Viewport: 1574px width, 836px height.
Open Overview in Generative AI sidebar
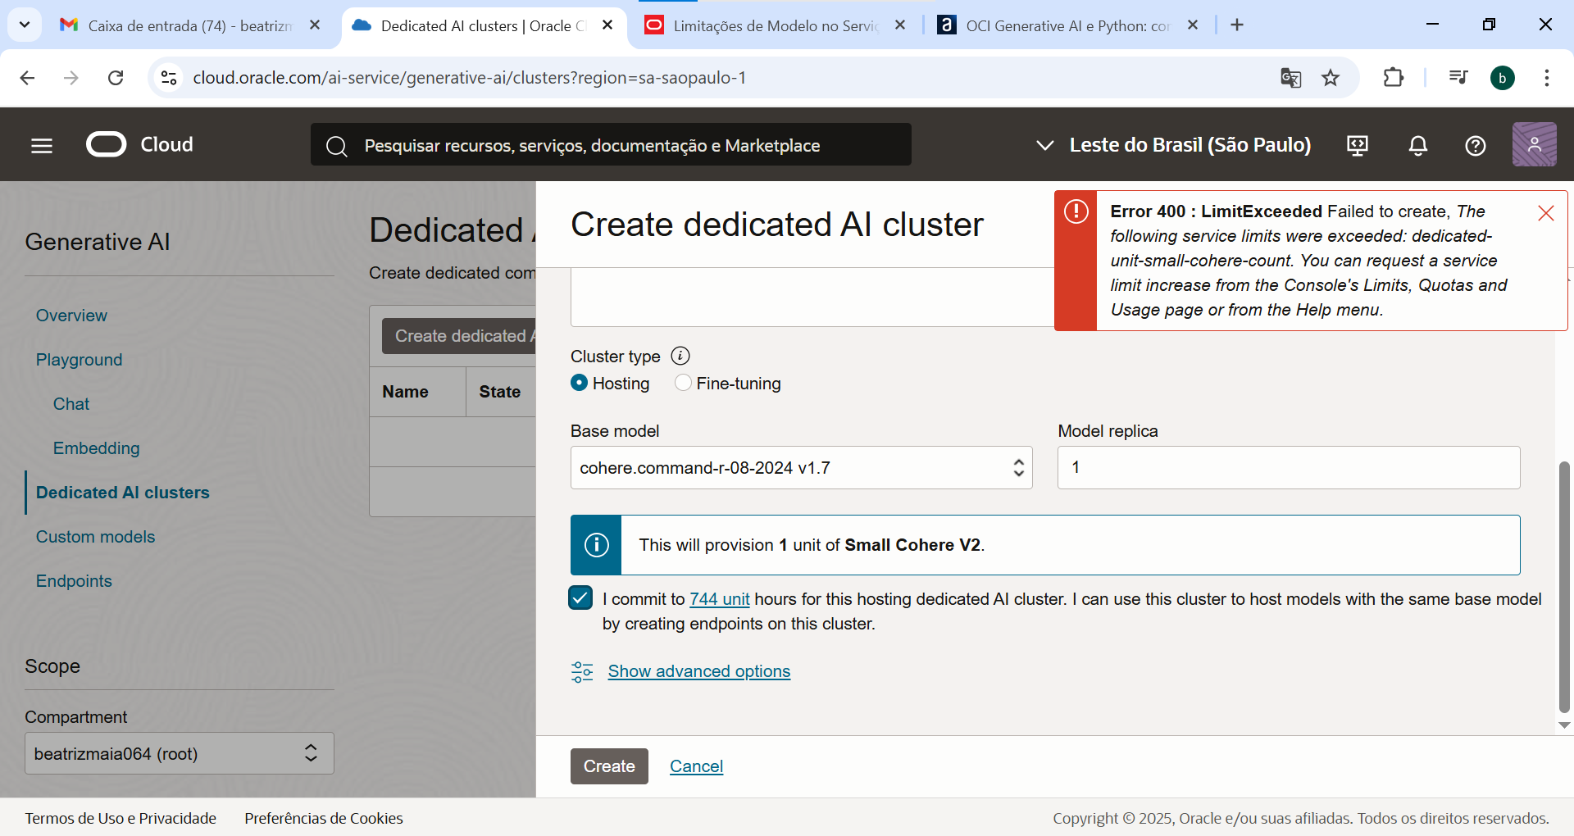71,316
